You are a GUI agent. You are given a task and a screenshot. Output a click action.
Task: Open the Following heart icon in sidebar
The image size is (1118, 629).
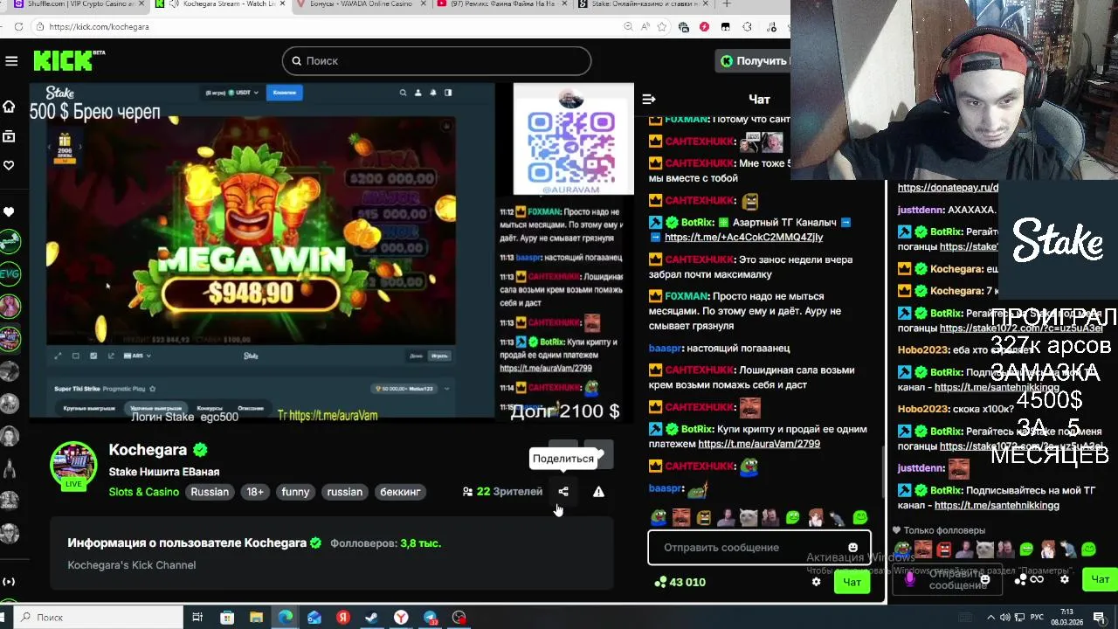coord(9,165)
